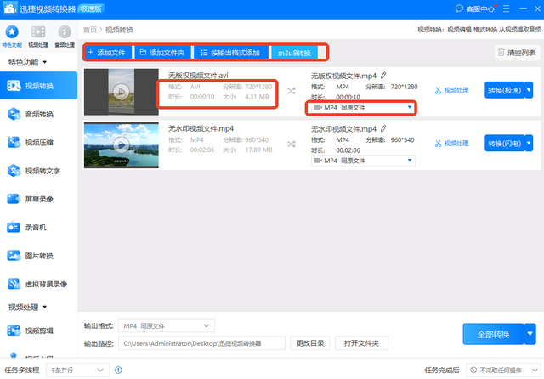Open 视频转文字 from the sidebar
Image resolution: width=544 pixels, height=379 pixels.
[38, 171]
